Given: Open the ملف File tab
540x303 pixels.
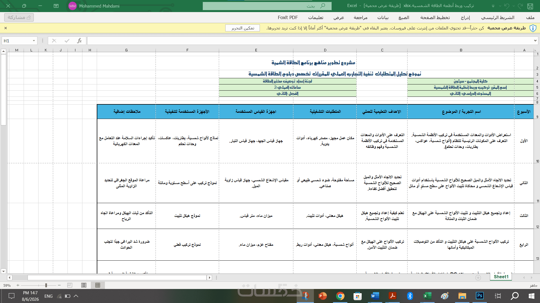Looking at the screenshot, I should 530,17.
